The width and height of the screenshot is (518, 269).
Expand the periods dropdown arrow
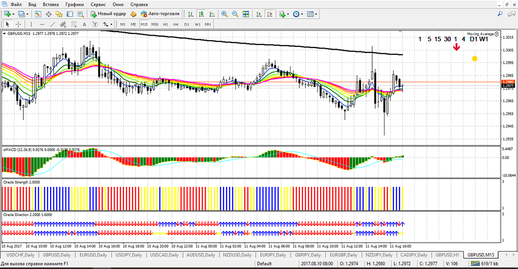302,14
